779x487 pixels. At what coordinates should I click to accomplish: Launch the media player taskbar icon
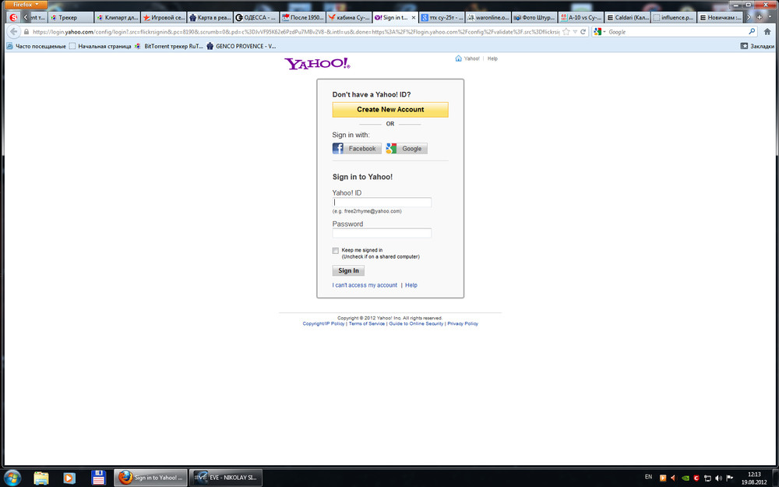[69, 478]
